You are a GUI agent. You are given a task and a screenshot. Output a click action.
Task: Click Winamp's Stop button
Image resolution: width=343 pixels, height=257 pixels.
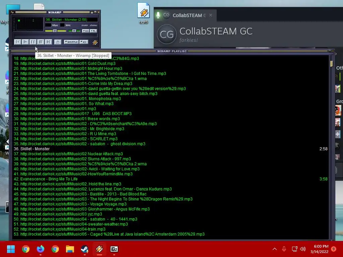pyautogui.click(x=41, y=42)
